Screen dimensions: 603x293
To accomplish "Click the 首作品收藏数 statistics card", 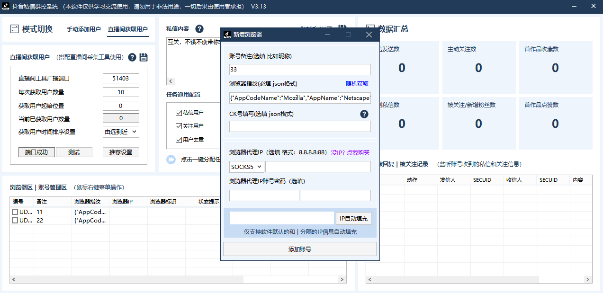I will (x=556, y=67).
